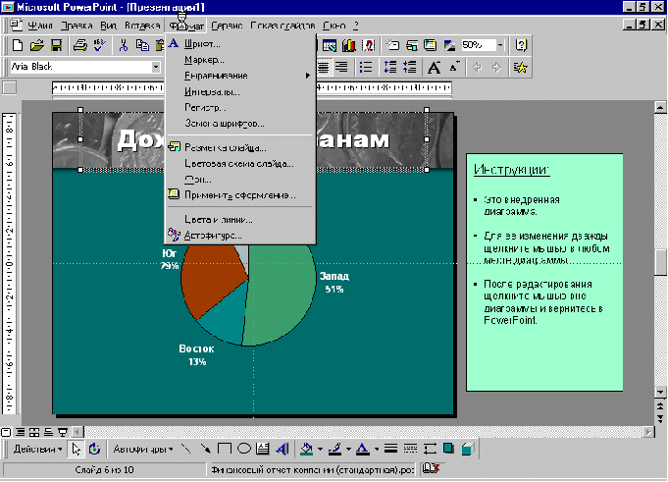
Task: Toggle right text alignment button
Action: coord(341,68)
